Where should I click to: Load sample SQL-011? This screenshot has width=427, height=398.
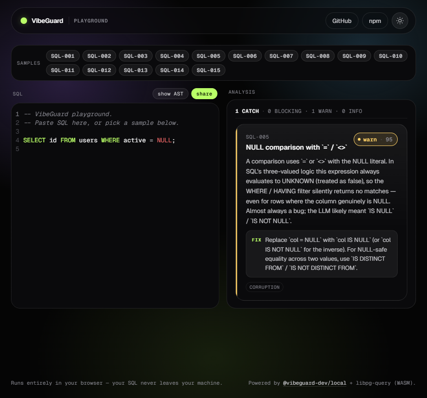click(x=63, y=70)
